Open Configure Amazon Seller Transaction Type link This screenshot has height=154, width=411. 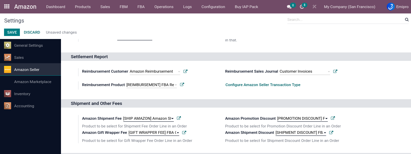(263, 85)
